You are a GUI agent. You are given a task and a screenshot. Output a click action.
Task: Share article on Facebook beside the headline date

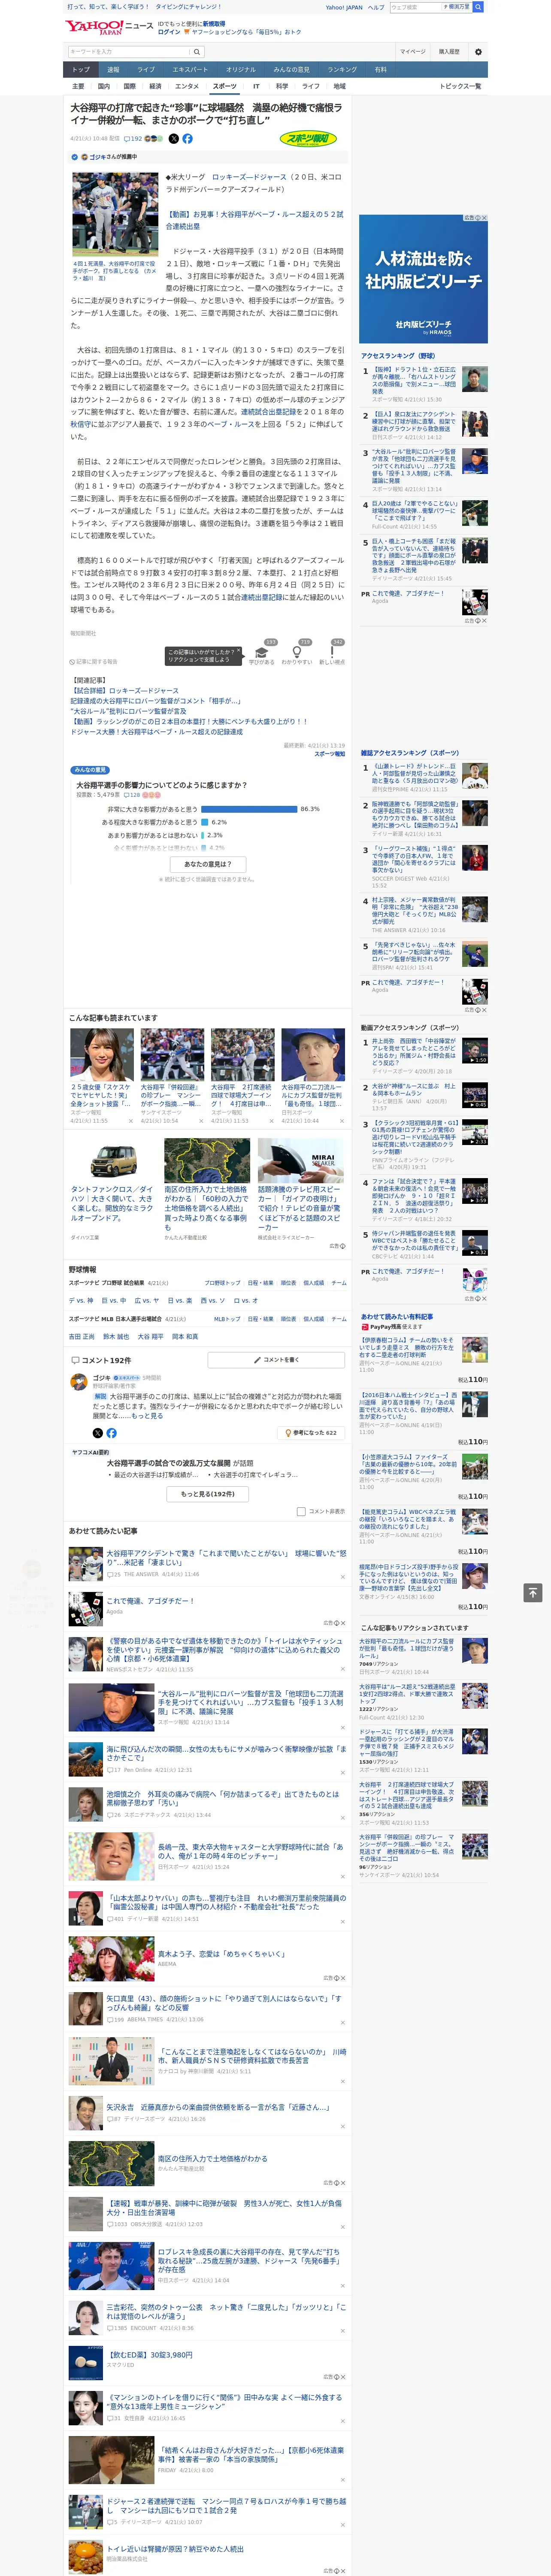(187, 139)
